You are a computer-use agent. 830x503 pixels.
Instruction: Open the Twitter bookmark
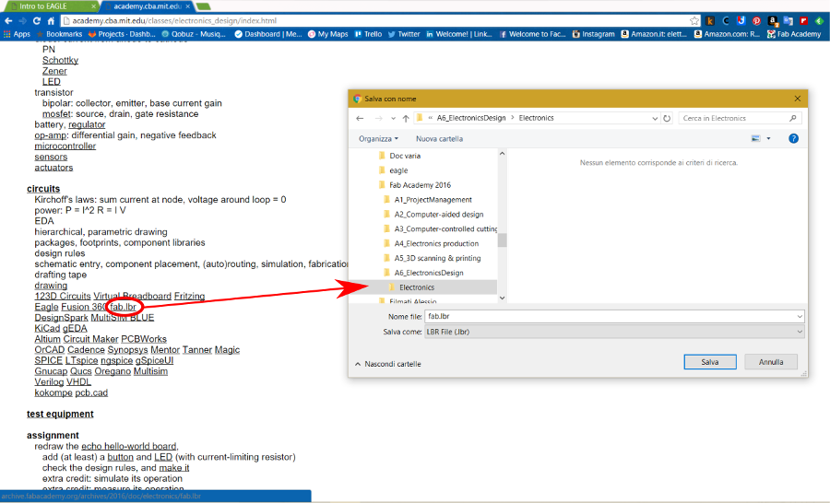click(x=404, y=34)
